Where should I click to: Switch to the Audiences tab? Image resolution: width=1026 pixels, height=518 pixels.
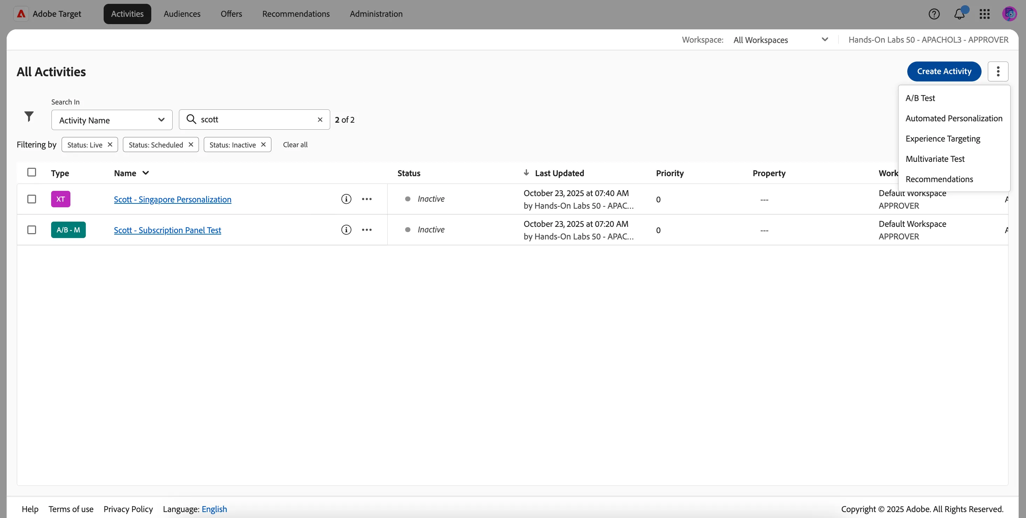[x=182, y=14]
